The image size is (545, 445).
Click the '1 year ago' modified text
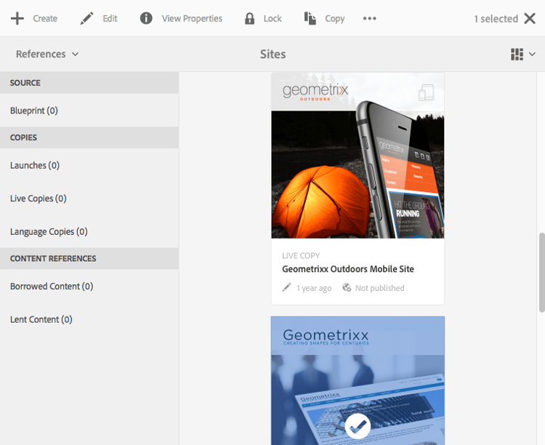click(314, 288)
